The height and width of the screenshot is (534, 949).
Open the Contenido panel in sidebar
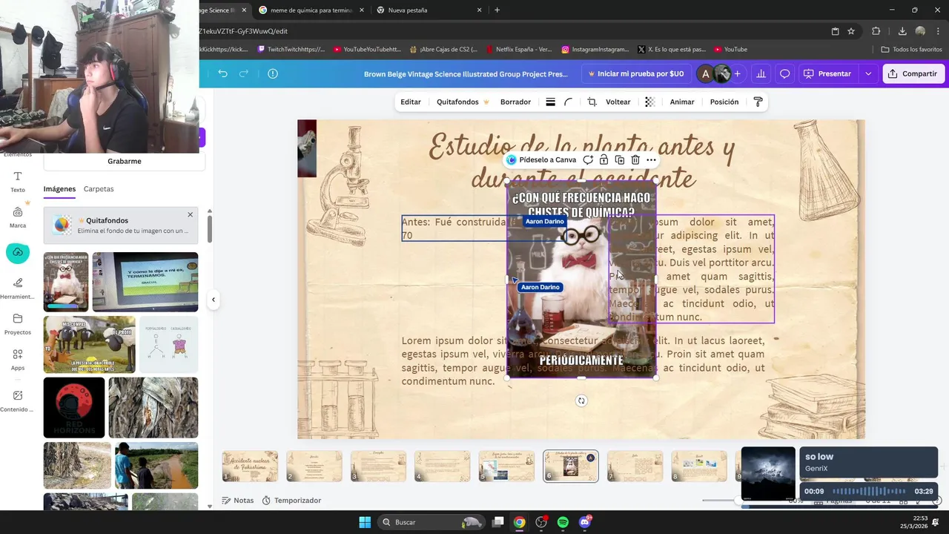(x=18, y=401)
